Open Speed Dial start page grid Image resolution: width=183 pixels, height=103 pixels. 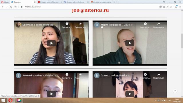click(x=15, y=7)
